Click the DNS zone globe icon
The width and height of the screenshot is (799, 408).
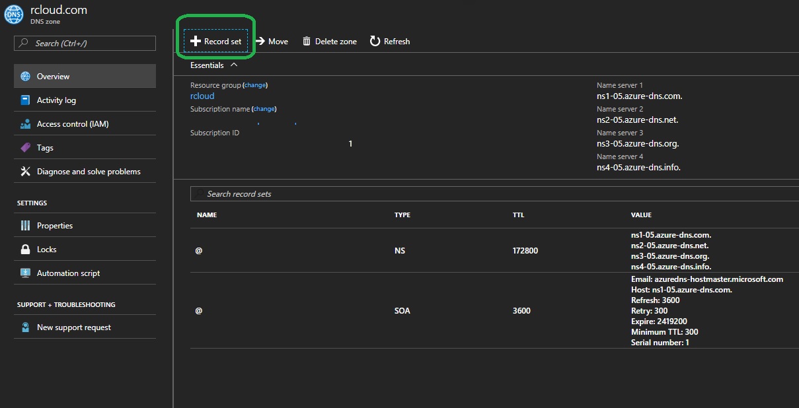14,15
